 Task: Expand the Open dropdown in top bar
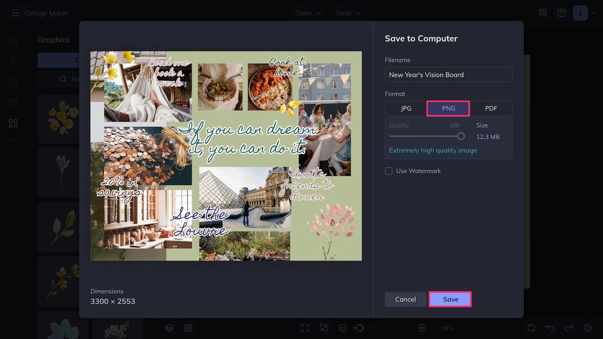tap(307, 13)
